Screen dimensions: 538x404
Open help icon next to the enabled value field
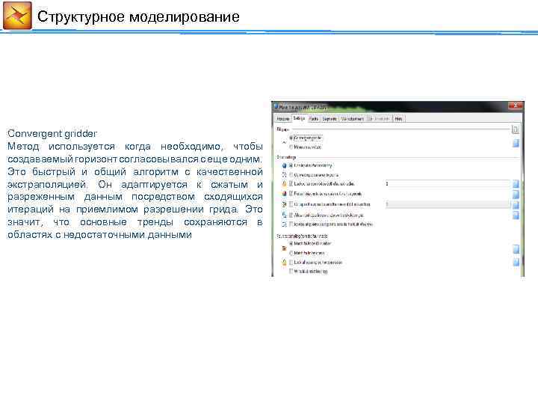point(516,184)
